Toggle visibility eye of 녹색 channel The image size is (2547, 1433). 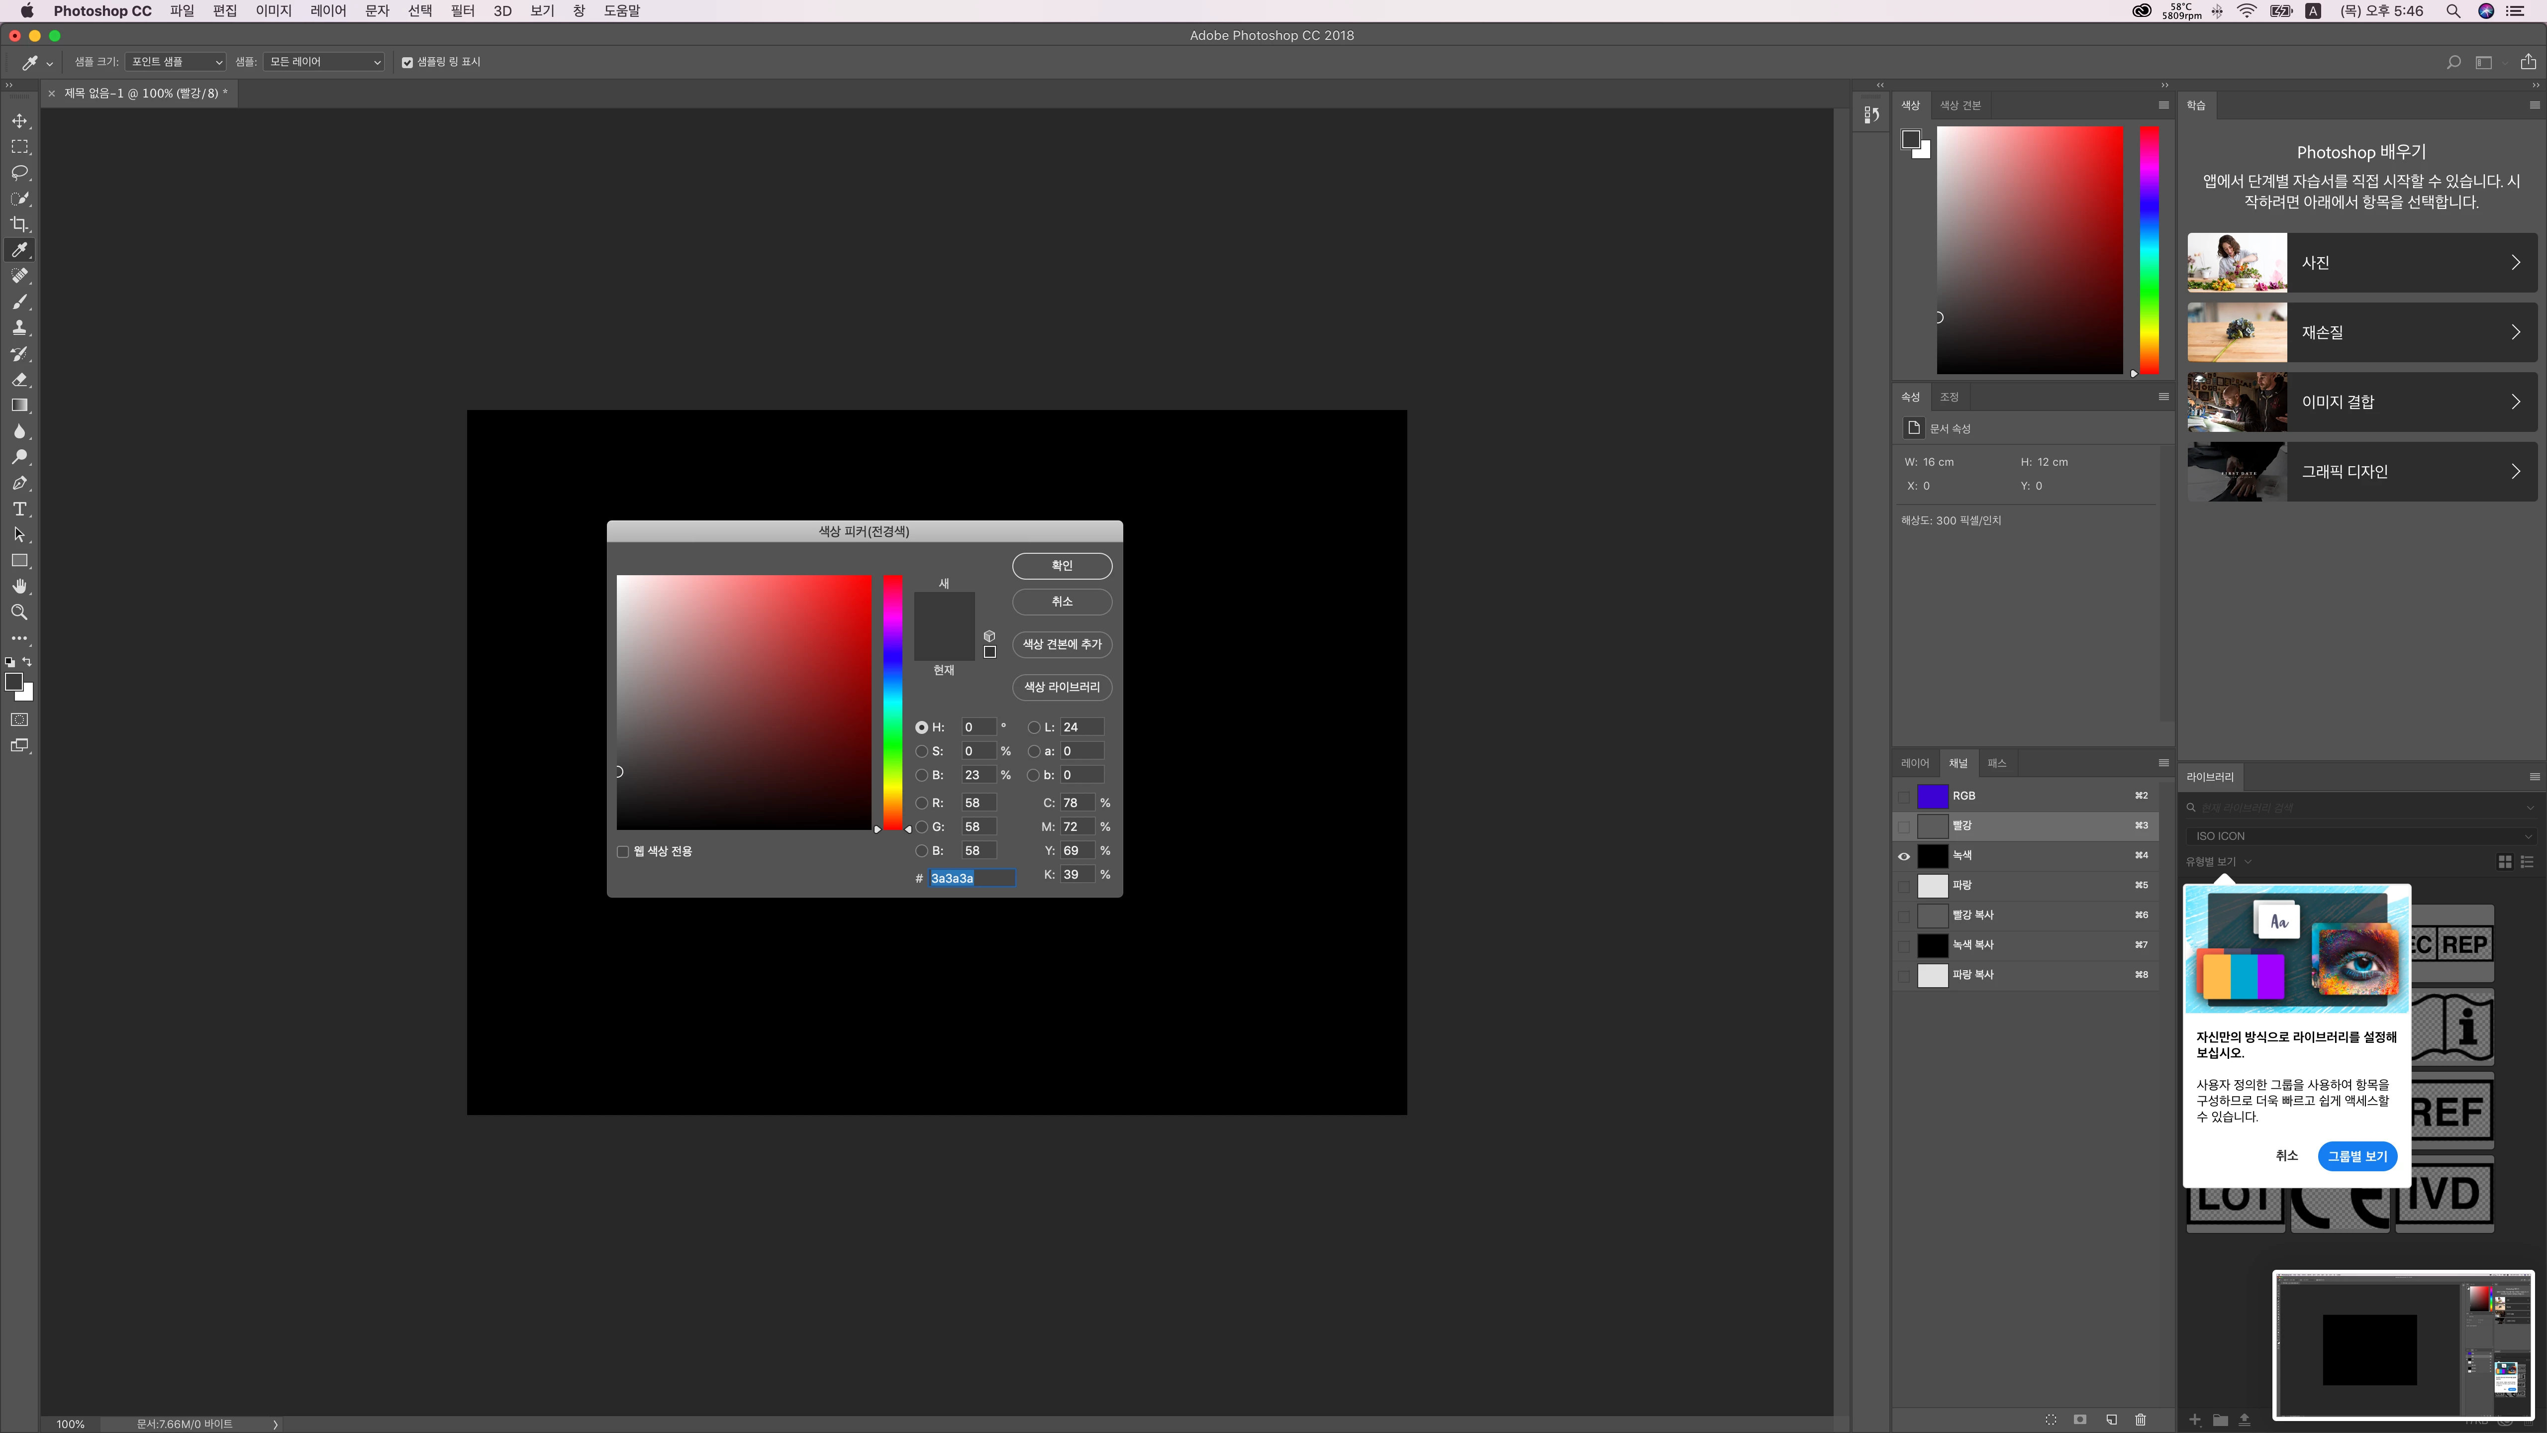[x=1903, y=856]
